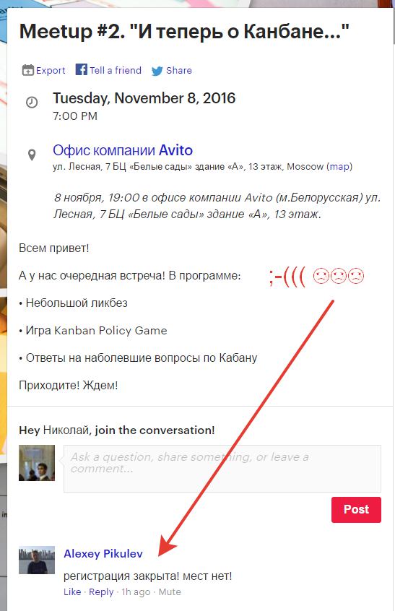
Task: Submit the comment with the Post button
Action: [x=356, y=509]
